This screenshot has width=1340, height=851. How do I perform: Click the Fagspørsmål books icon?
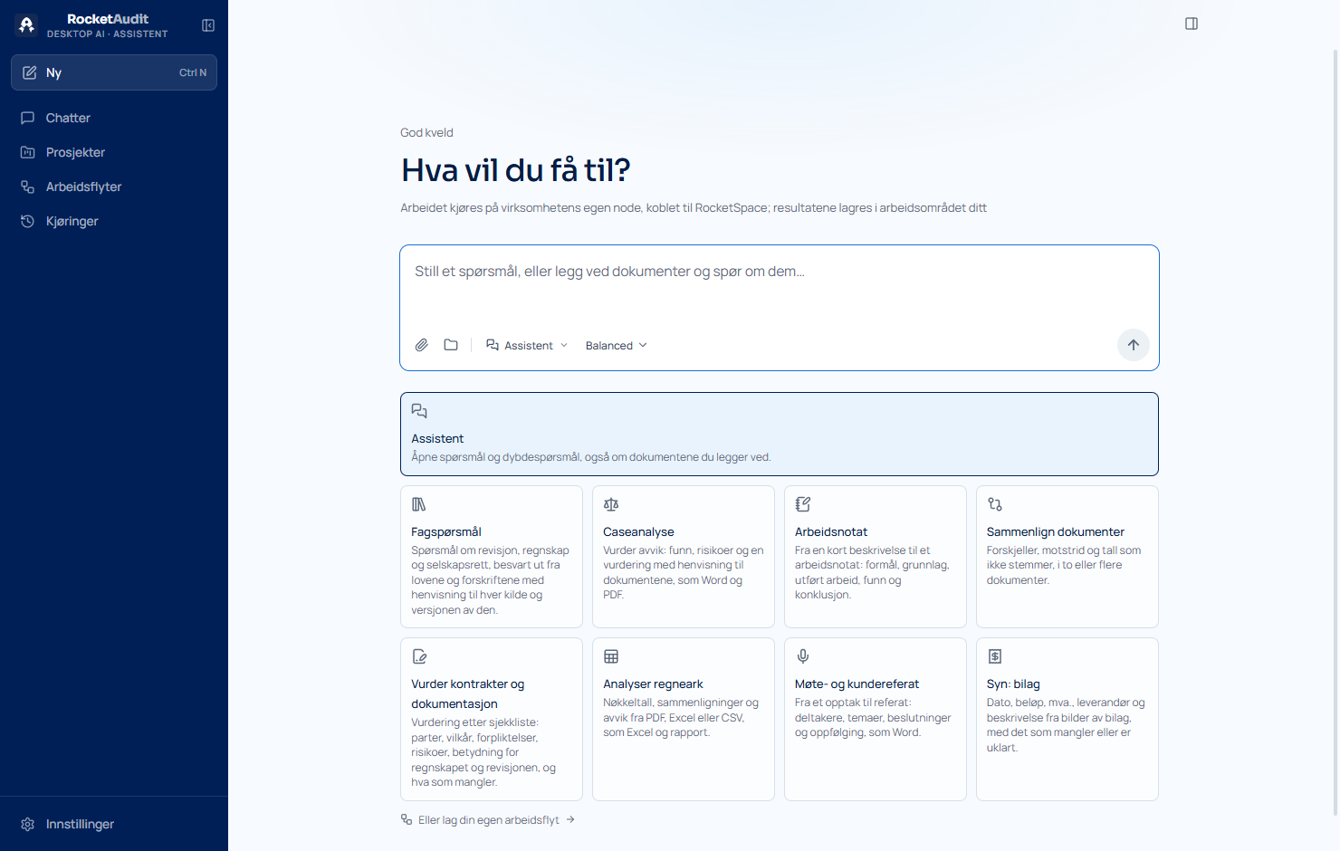[419, 504]
